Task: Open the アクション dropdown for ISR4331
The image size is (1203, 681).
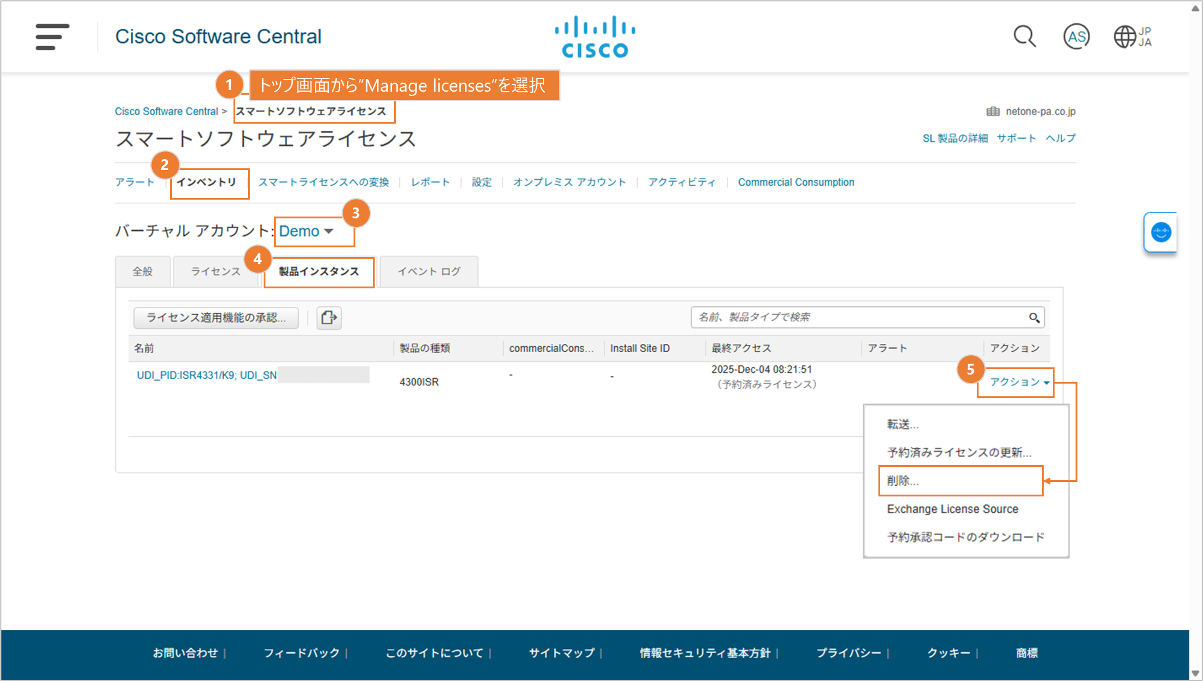Action: coord(1019,382)
